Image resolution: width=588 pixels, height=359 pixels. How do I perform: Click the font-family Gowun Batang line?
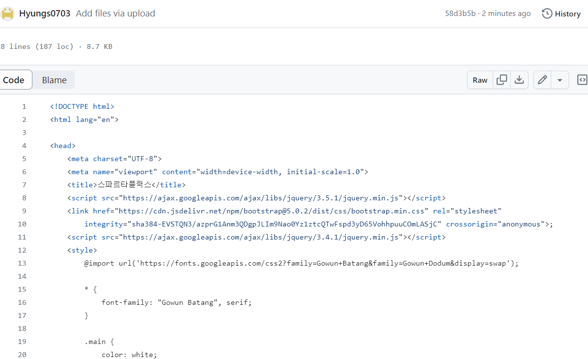(x=177, y=302)
